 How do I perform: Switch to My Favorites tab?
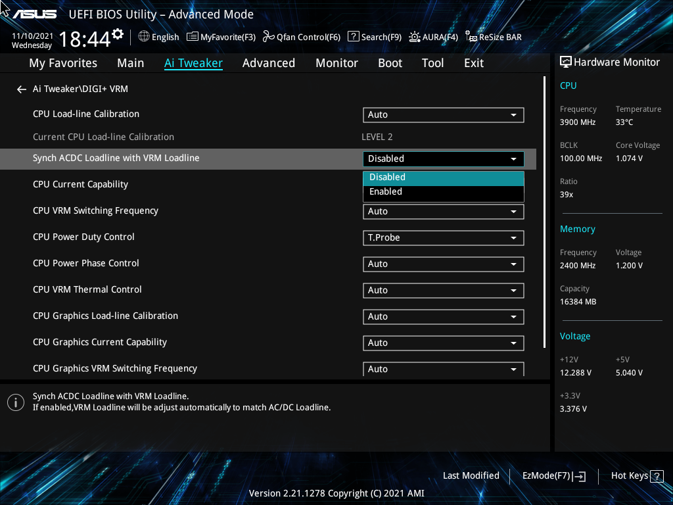coord(63,63)
